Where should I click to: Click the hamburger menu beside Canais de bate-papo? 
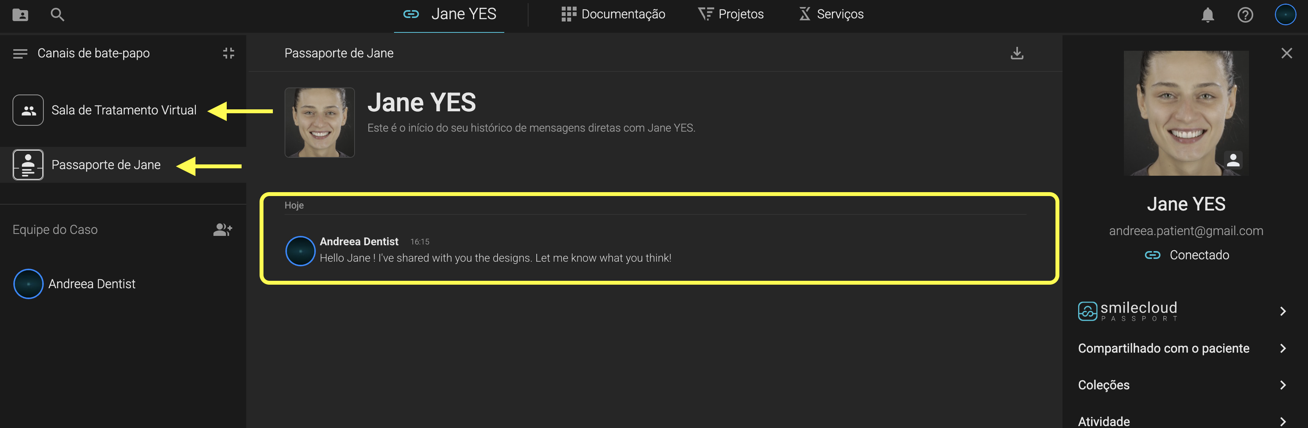[20, 53]
